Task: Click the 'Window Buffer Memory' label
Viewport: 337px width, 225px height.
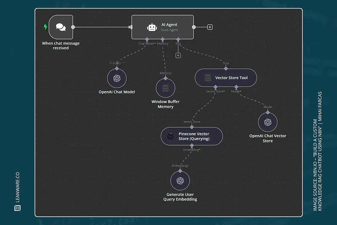Action: point(165,104)
